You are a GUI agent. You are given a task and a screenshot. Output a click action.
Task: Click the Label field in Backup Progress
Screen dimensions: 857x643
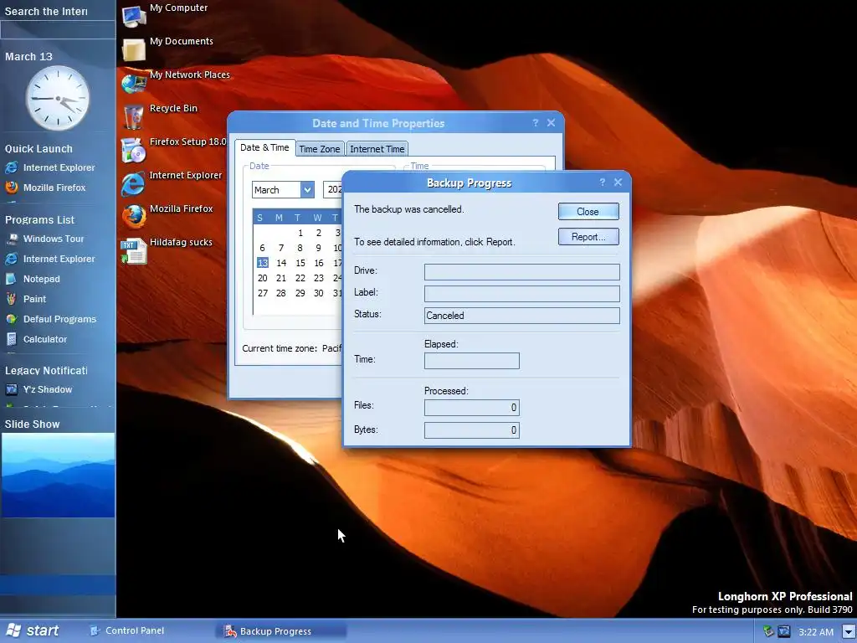tap(522, 294)
